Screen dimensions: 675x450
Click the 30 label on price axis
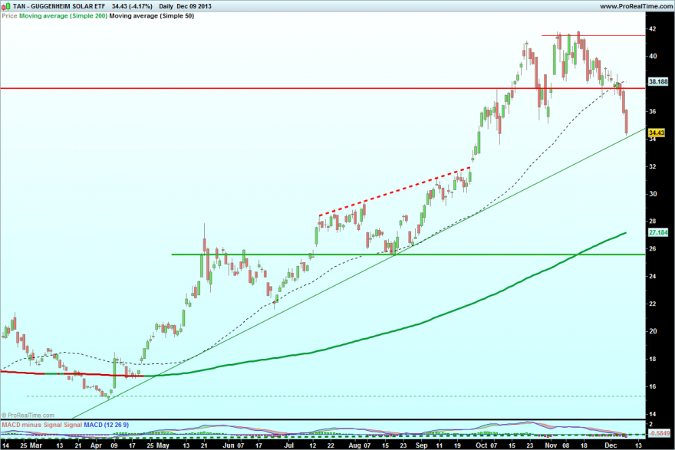tap(653, 194)
